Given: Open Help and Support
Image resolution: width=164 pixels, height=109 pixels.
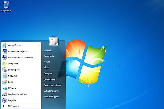Looking at the screenshot, I should [51, 97].
